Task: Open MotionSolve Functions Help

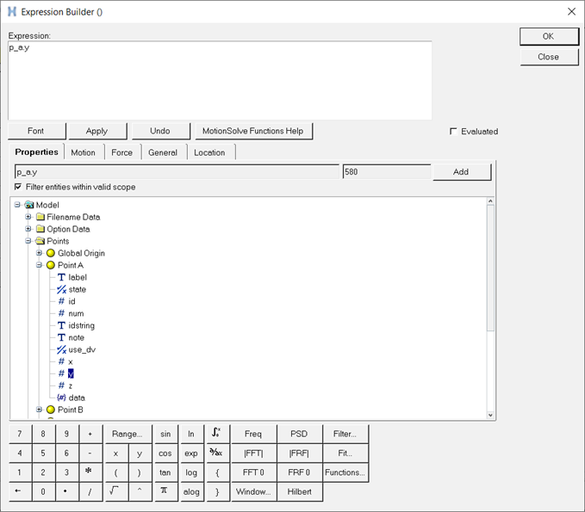Action: click(252, 131)
